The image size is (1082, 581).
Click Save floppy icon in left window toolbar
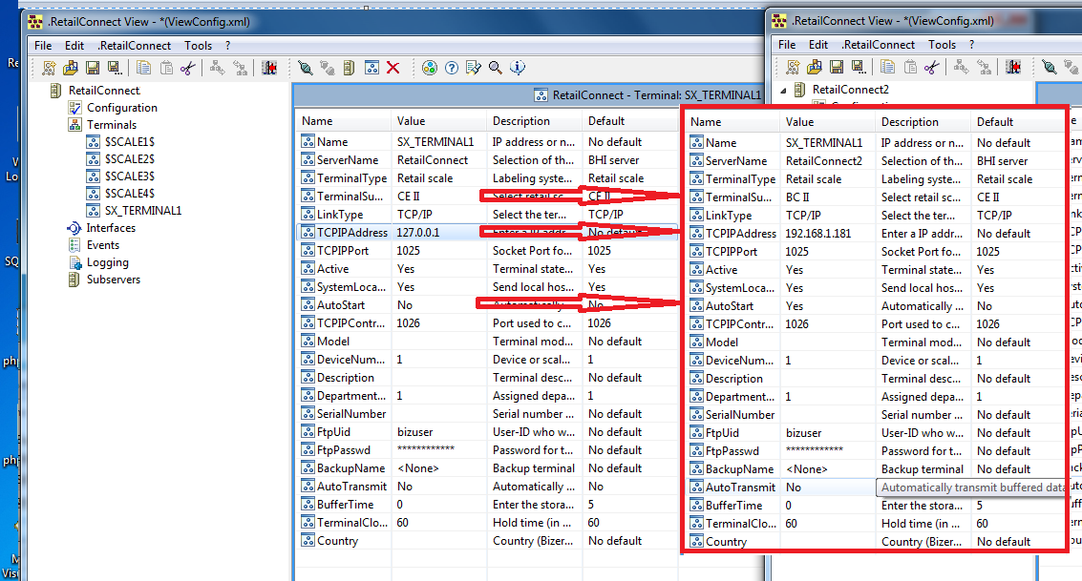click(93, 68)
